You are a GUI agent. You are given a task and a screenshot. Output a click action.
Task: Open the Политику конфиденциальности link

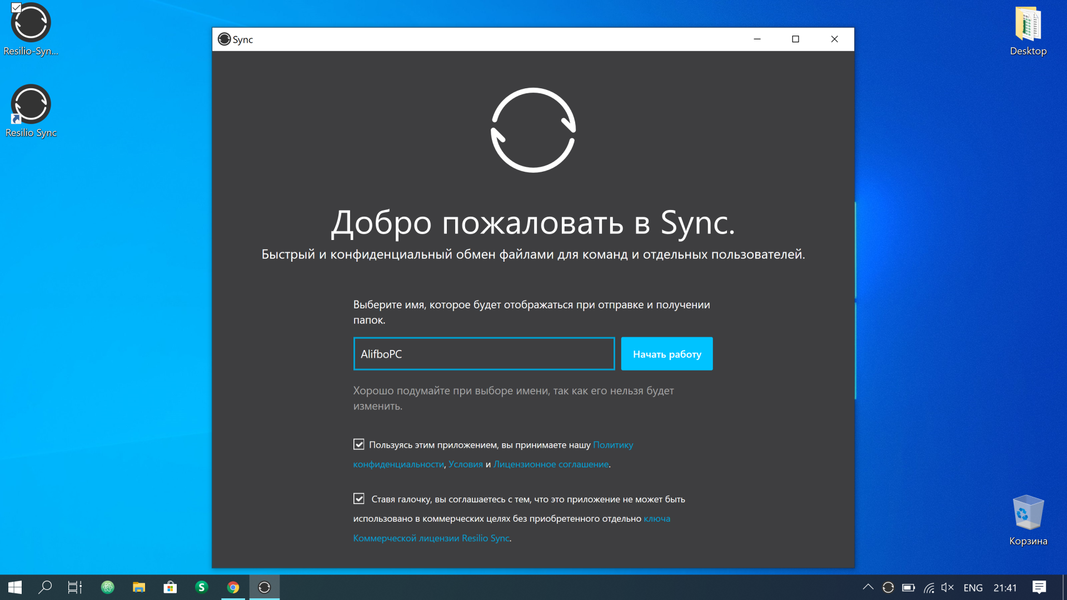pyautogui.click(x=613, y=445)
